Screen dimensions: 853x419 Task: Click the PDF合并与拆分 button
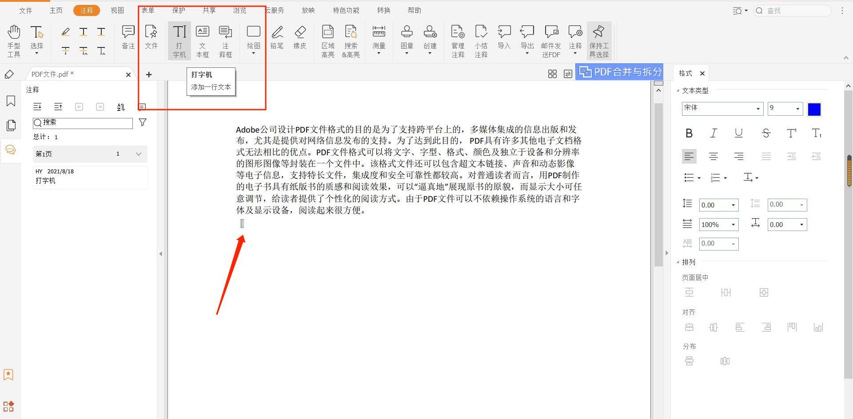point(619,71)
